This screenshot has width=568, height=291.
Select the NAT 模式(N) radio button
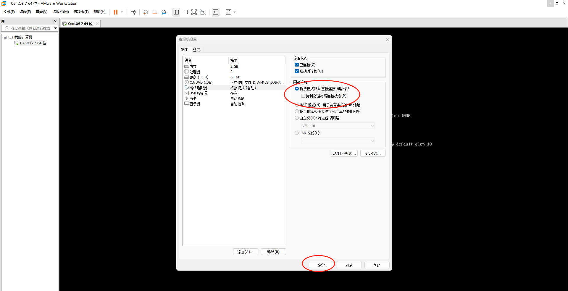(x=297, y=105)
